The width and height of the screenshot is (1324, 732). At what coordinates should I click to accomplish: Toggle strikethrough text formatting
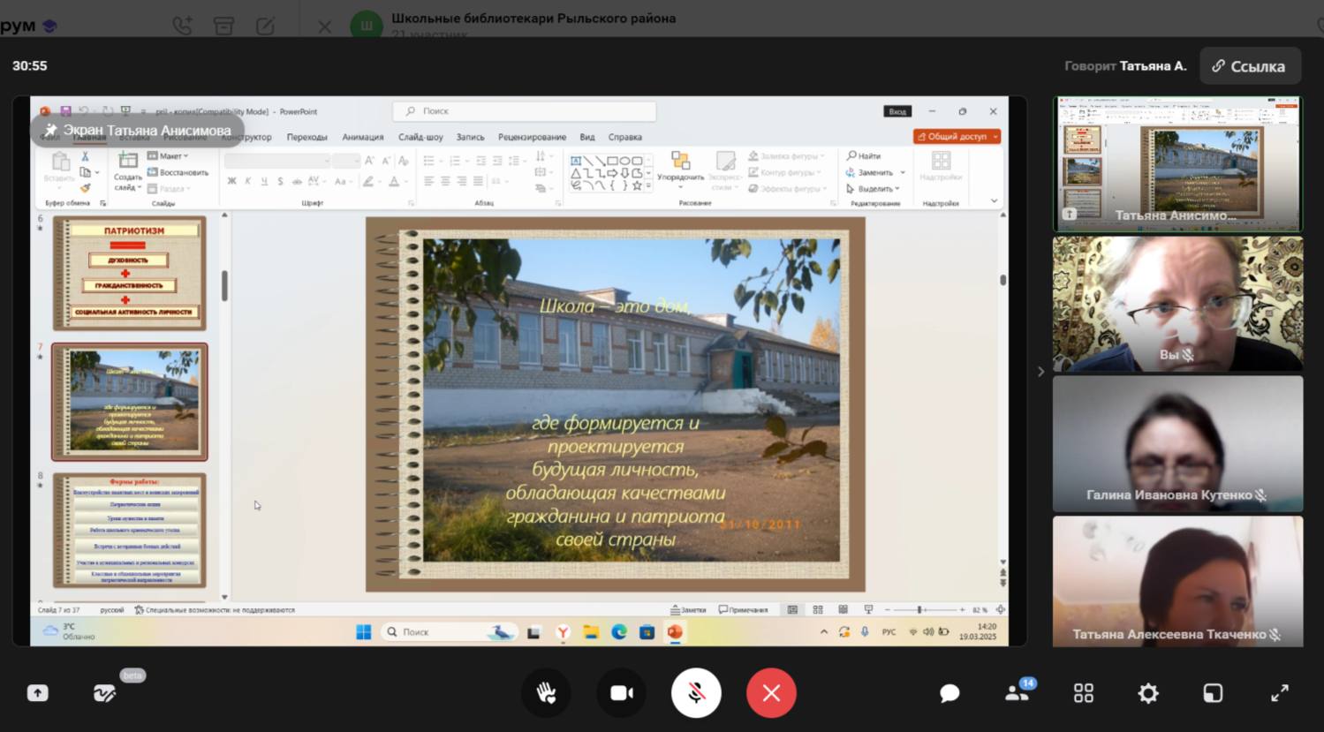[x=297, y=181]
